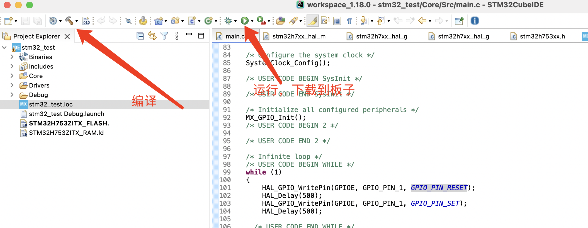
Task: Click MX_GPIO_Init() call on line 92
Action: (x=276, y=118)
